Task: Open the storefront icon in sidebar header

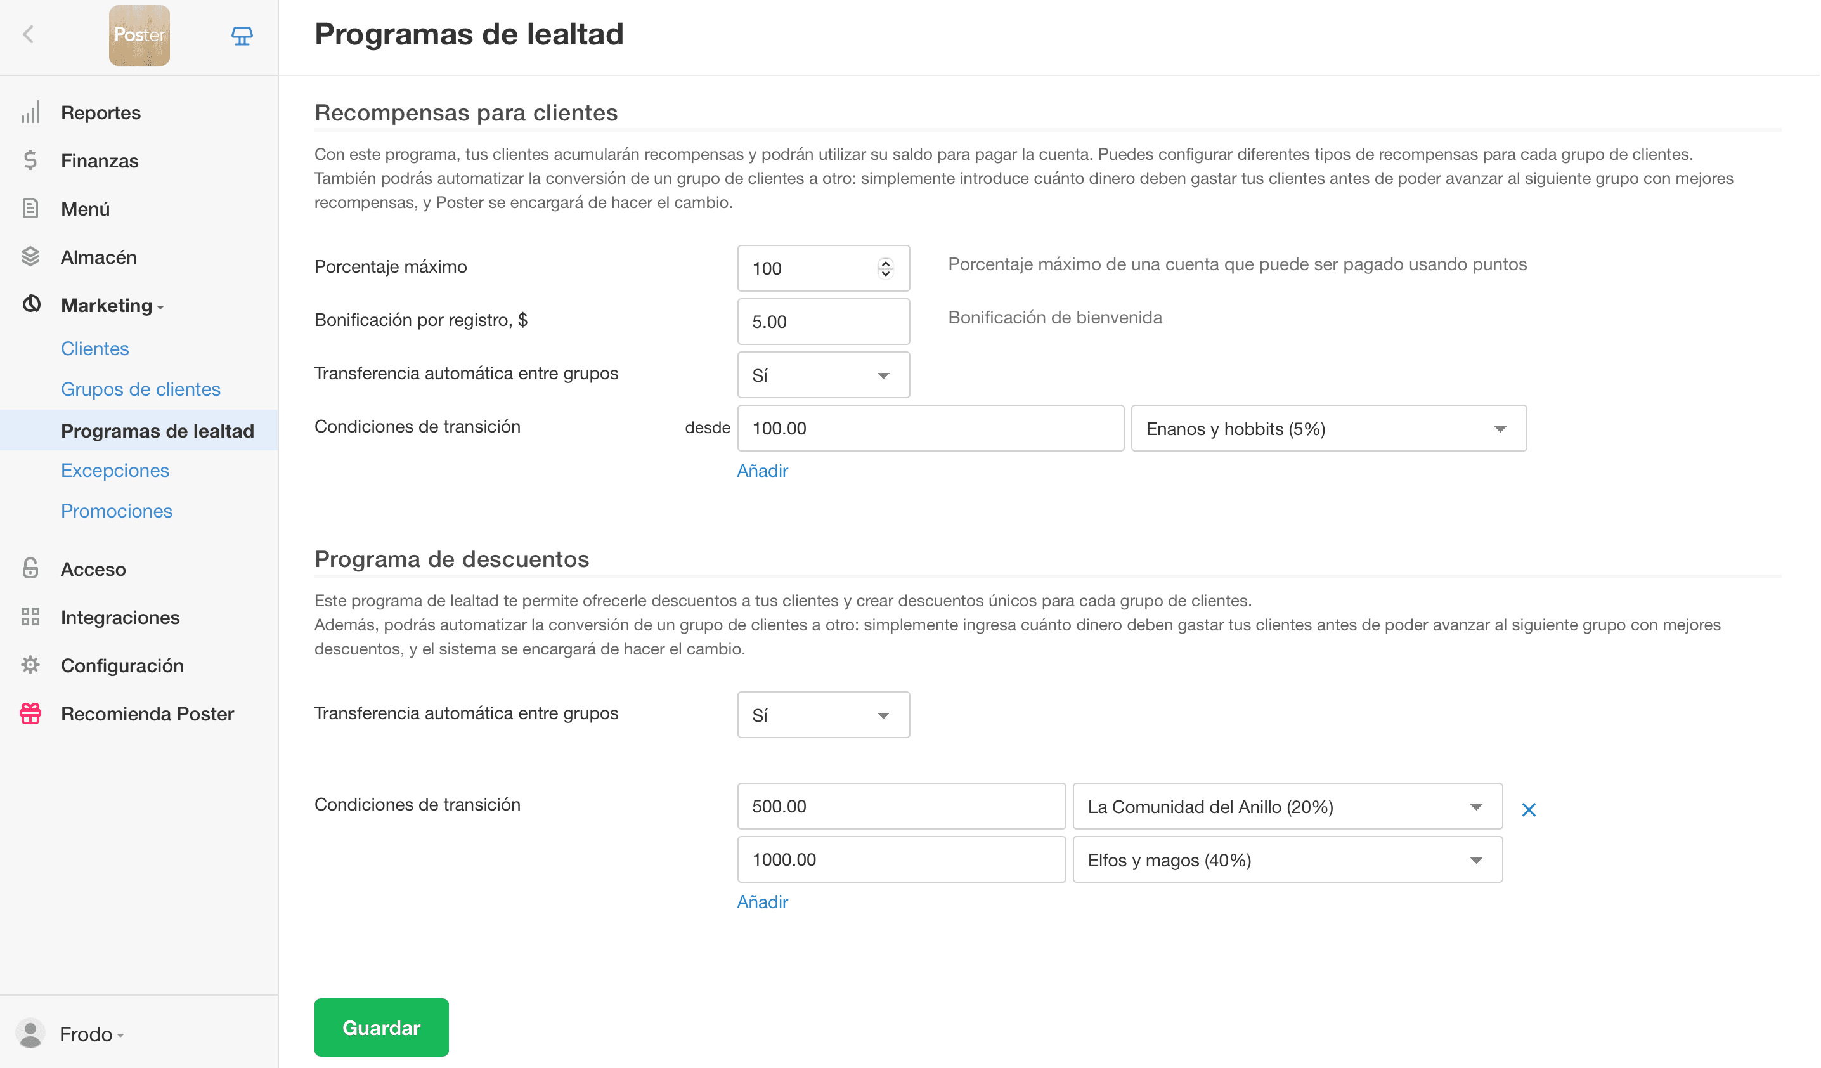Action: (x=242, y=36)
